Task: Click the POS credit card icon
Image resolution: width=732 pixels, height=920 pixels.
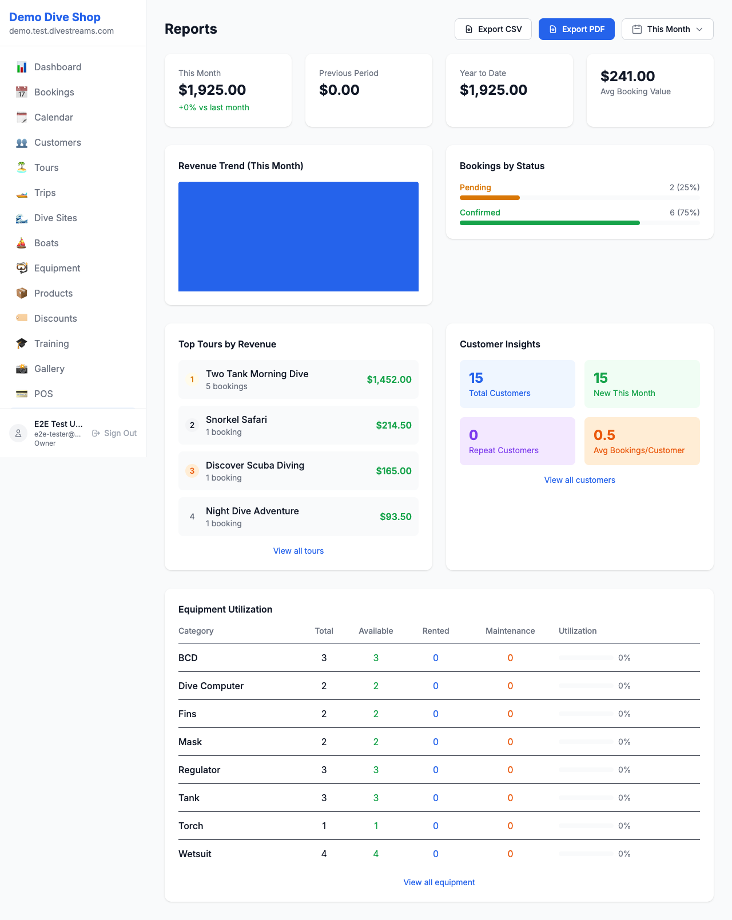Action: tap(22, 394)
